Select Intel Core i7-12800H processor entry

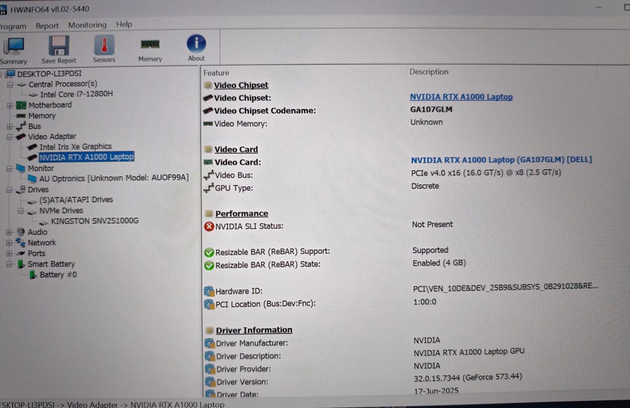coord(76,94)
